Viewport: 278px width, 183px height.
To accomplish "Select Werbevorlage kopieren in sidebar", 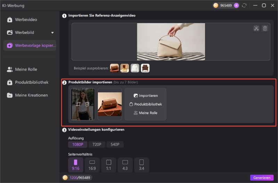I will [x=30, y=46].
